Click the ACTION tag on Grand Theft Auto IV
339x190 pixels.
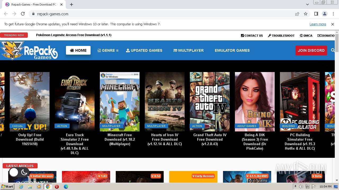click(197, 126)
